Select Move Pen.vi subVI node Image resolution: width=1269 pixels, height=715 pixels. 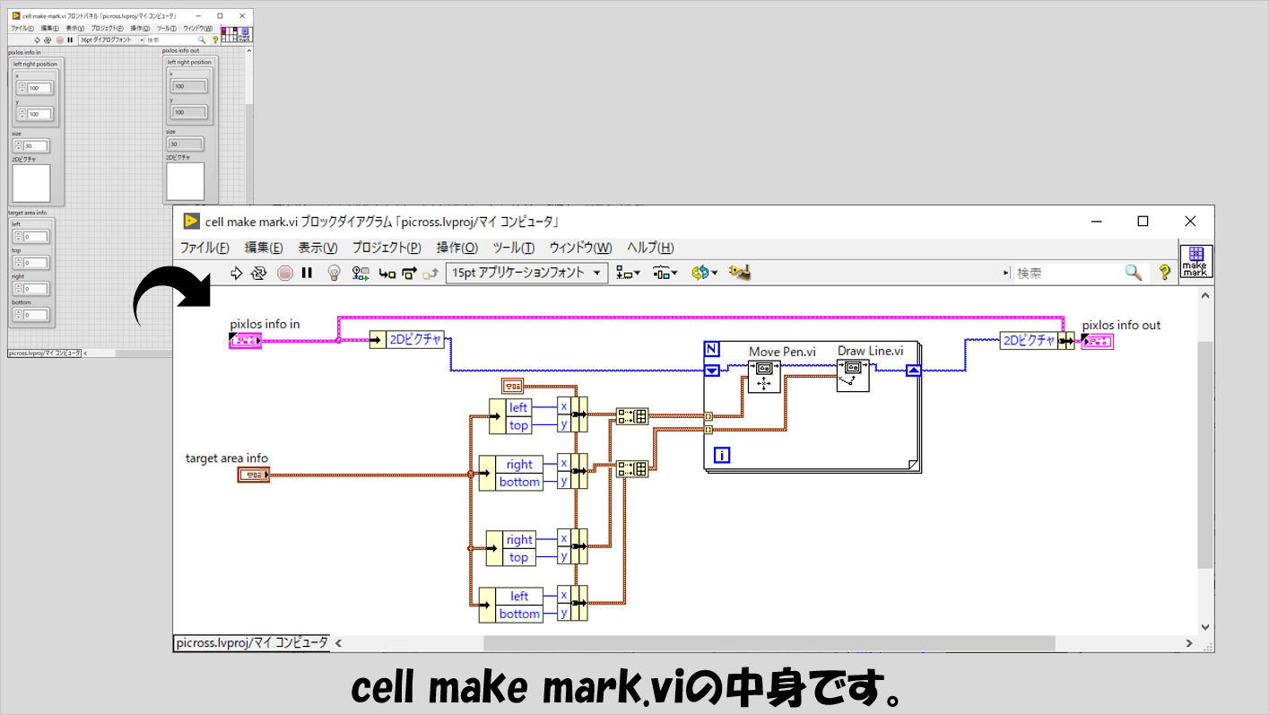point(763,375)
